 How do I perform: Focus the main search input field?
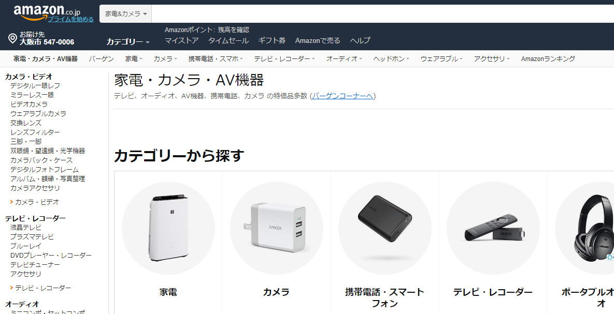[x=382, y=13]
